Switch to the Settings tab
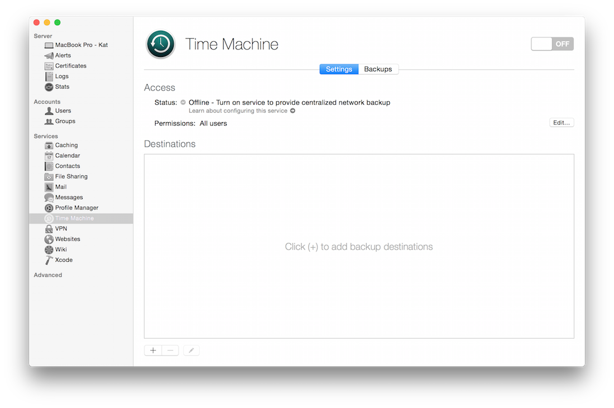 [x=339, y=69]
